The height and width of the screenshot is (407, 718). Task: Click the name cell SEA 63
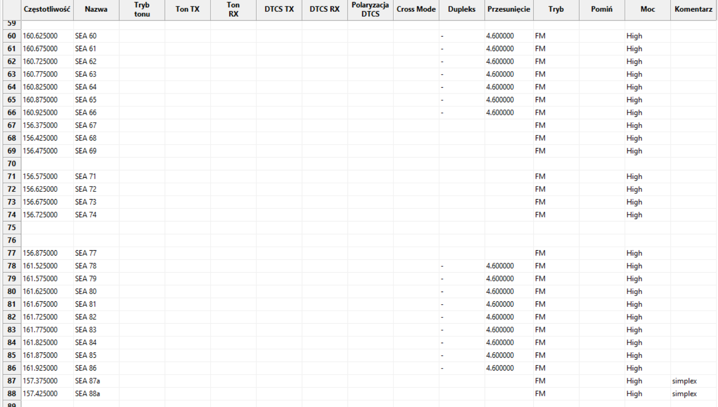(86, 74)
